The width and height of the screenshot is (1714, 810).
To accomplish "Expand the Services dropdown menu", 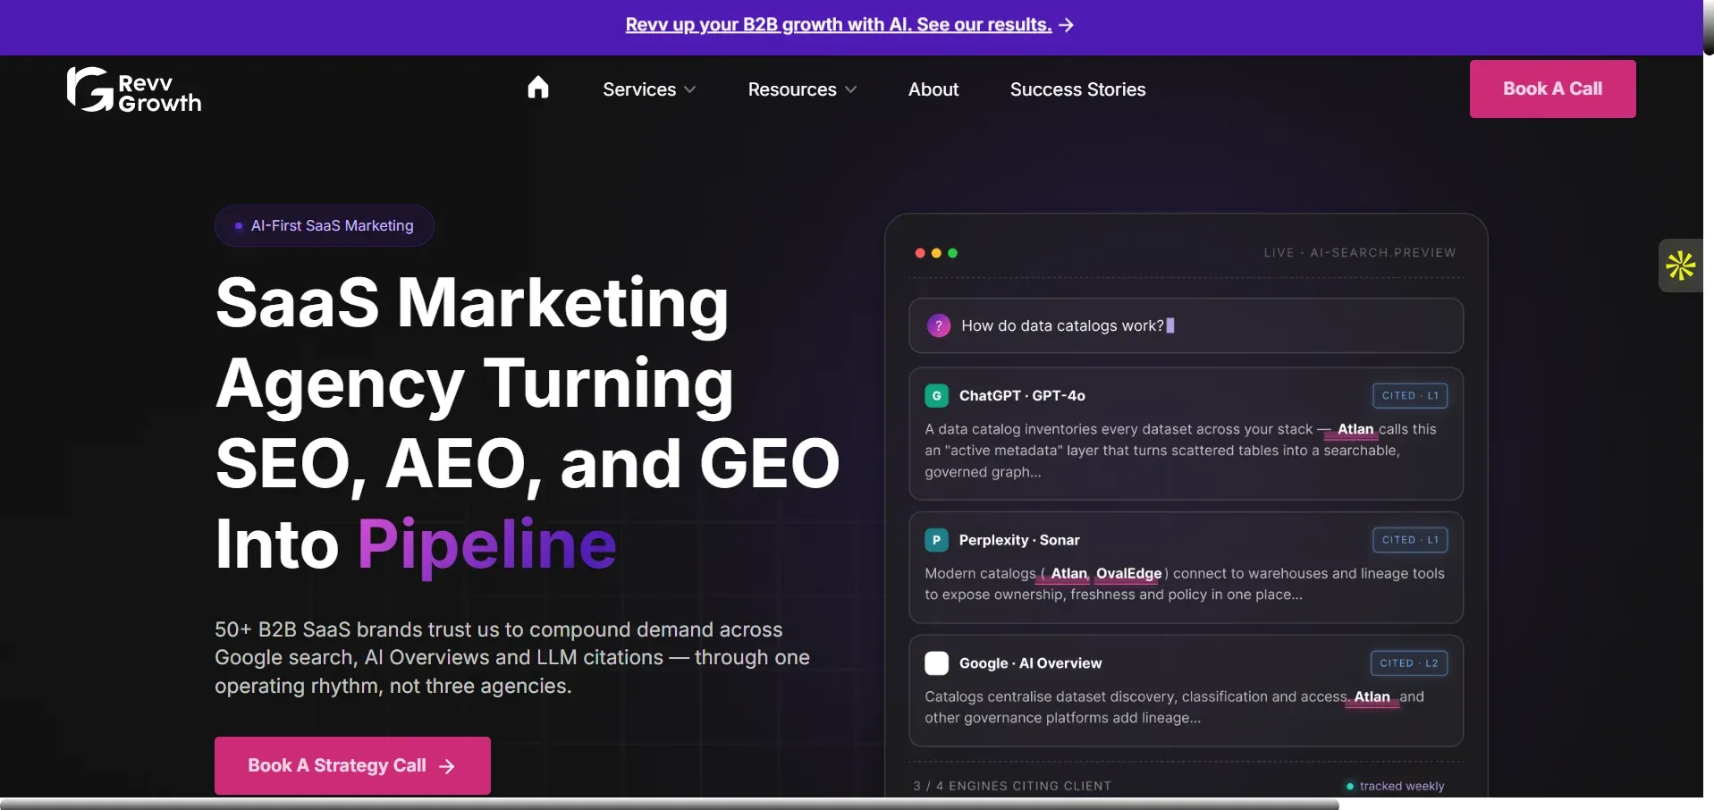I will (649, 89).
